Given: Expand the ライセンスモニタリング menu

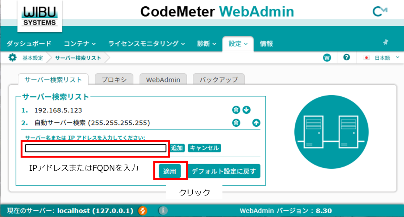Looking at the screenshot, I should (147, 44).
